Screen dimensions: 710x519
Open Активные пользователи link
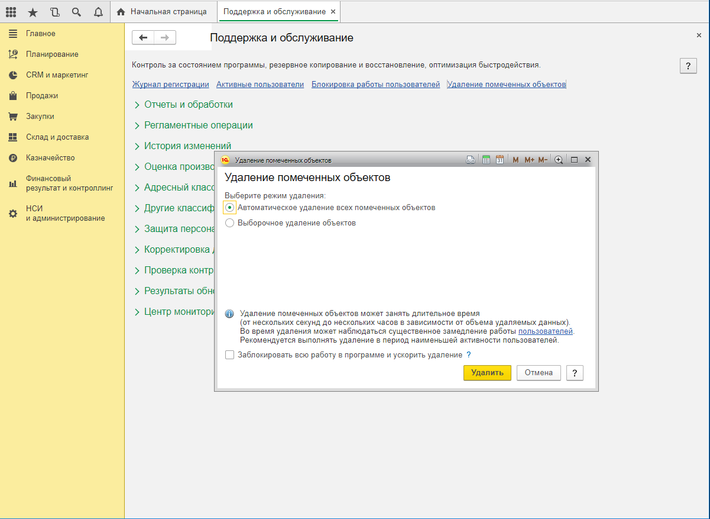coord(260,85)
